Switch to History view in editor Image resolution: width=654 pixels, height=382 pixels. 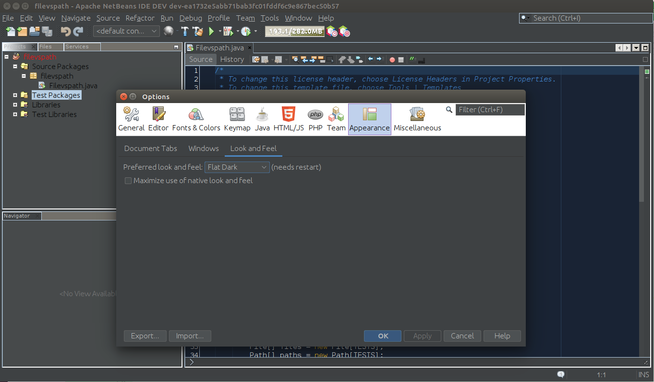(232, 59)
